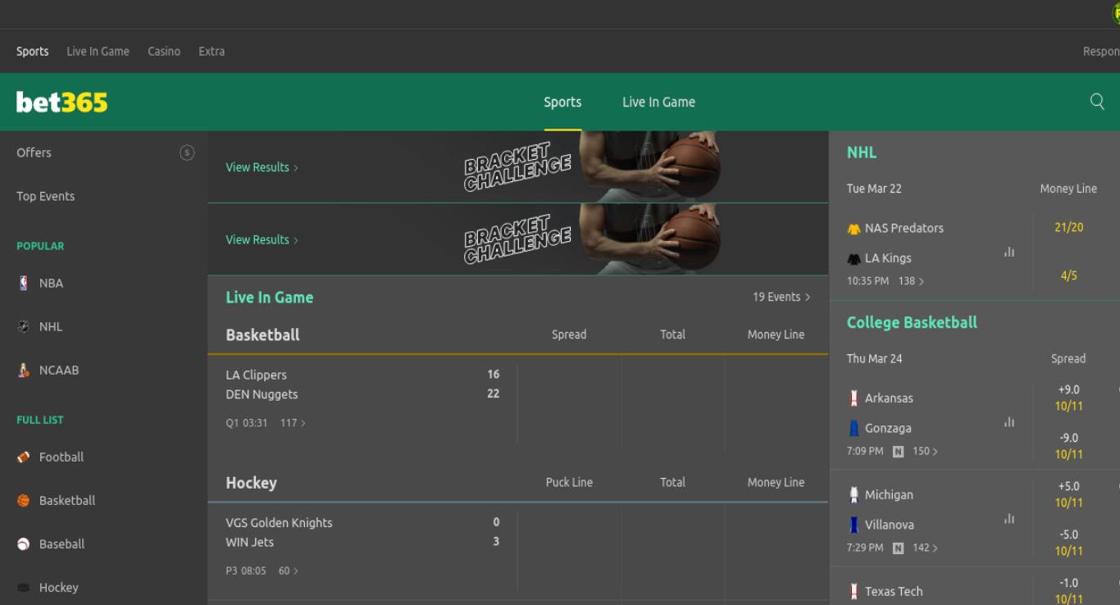The image size is (1120, 605).
Task: Click the Texas Tech team name
Action: point(894,591)
